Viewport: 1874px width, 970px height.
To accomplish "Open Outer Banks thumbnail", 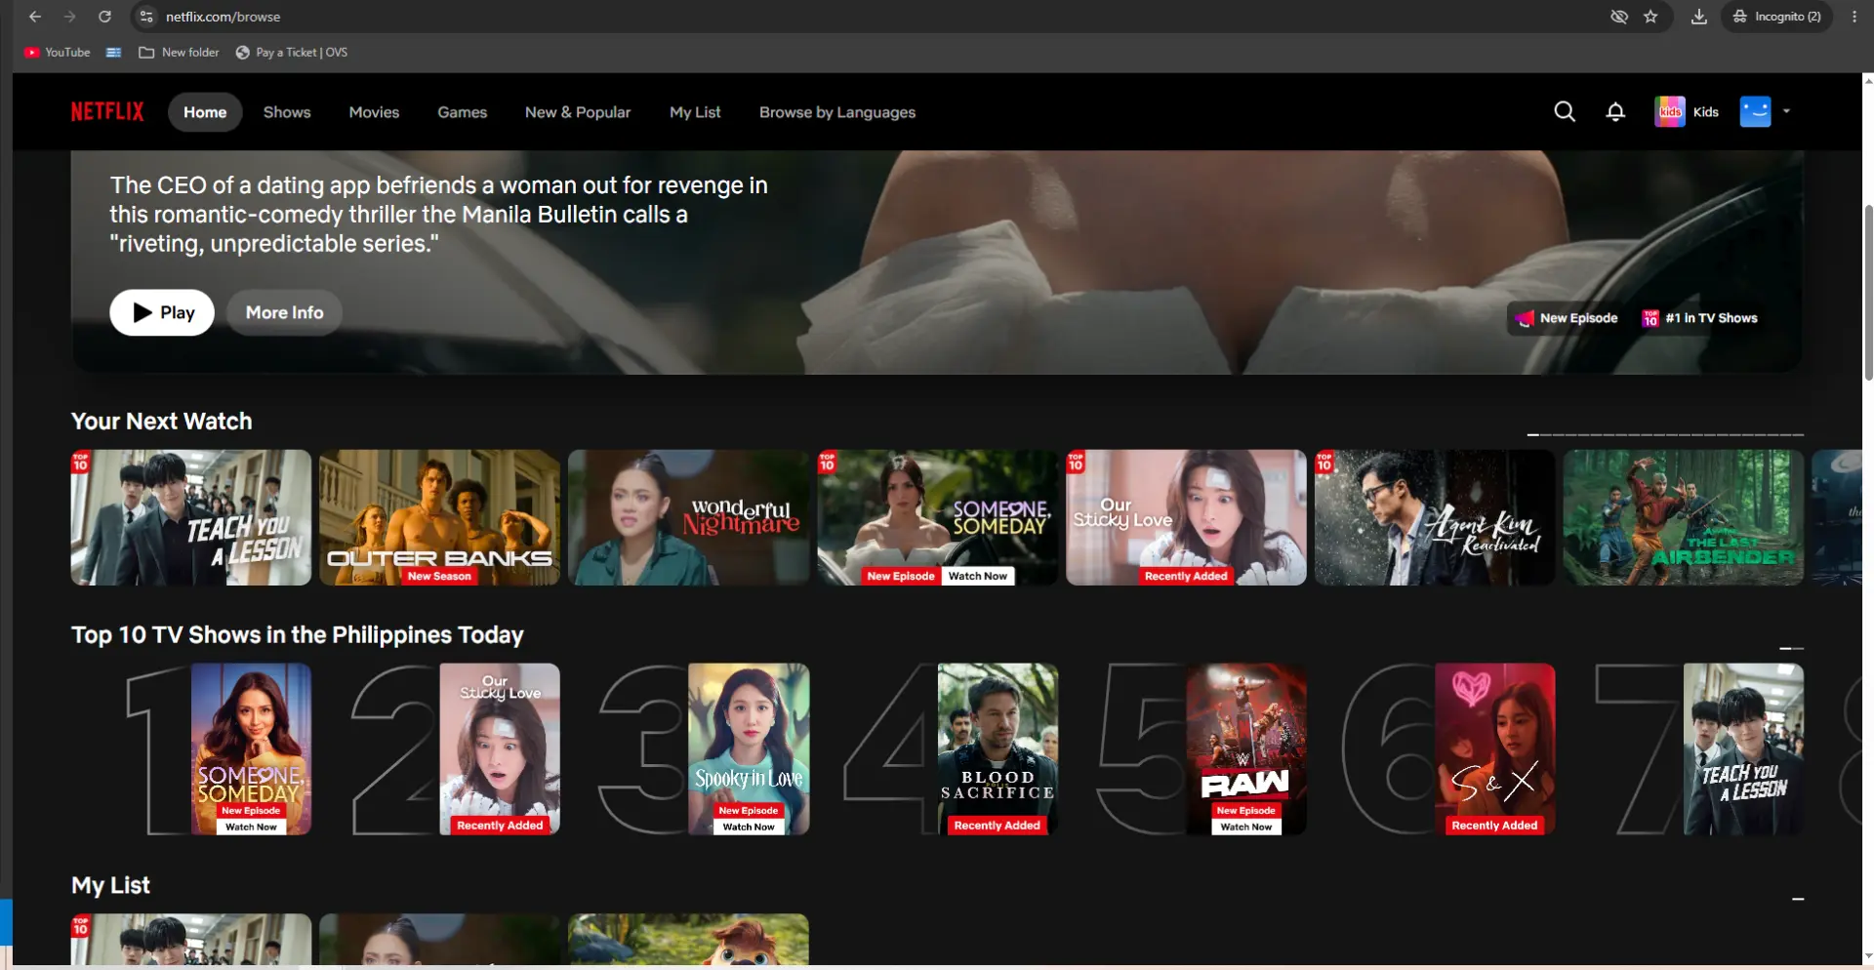I will [439, 517].
